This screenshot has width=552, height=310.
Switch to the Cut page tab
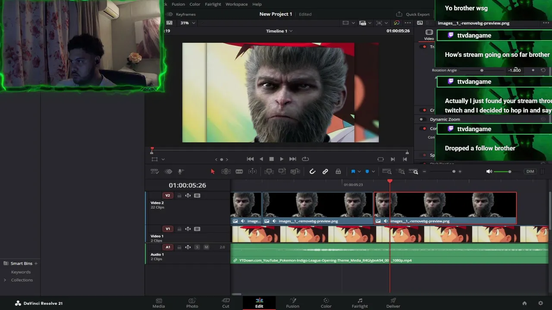pos(226,303)
